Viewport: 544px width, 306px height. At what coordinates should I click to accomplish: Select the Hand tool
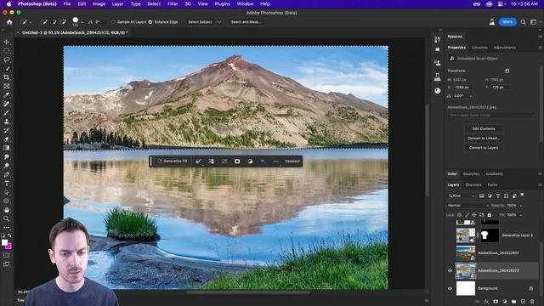7,210
